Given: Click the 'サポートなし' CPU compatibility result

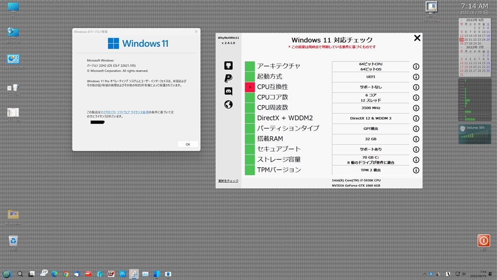Looking at the screenshot, I should point(370,87).
